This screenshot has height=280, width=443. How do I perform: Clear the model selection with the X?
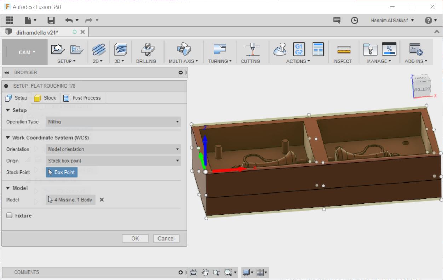[x=102, y=200]
